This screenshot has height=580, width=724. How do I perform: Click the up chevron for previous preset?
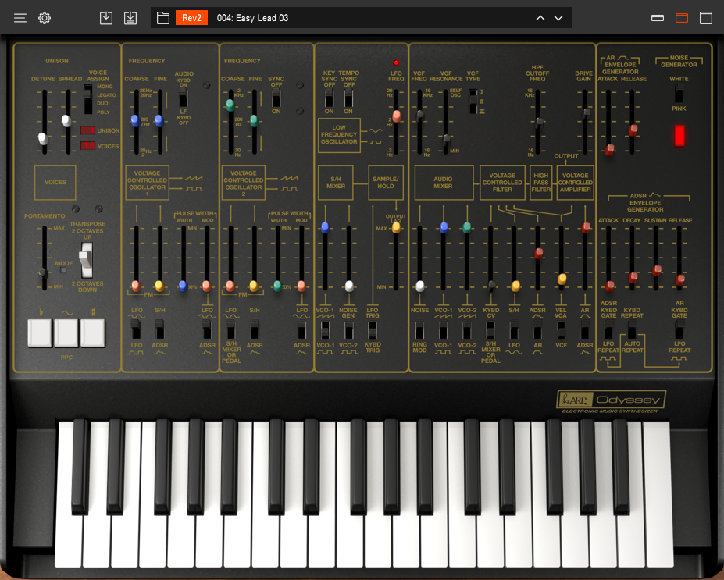[540, 17]
